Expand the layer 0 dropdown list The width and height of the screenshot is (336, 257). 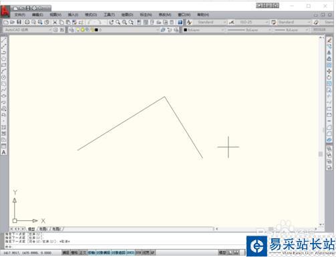click(158, 30)
